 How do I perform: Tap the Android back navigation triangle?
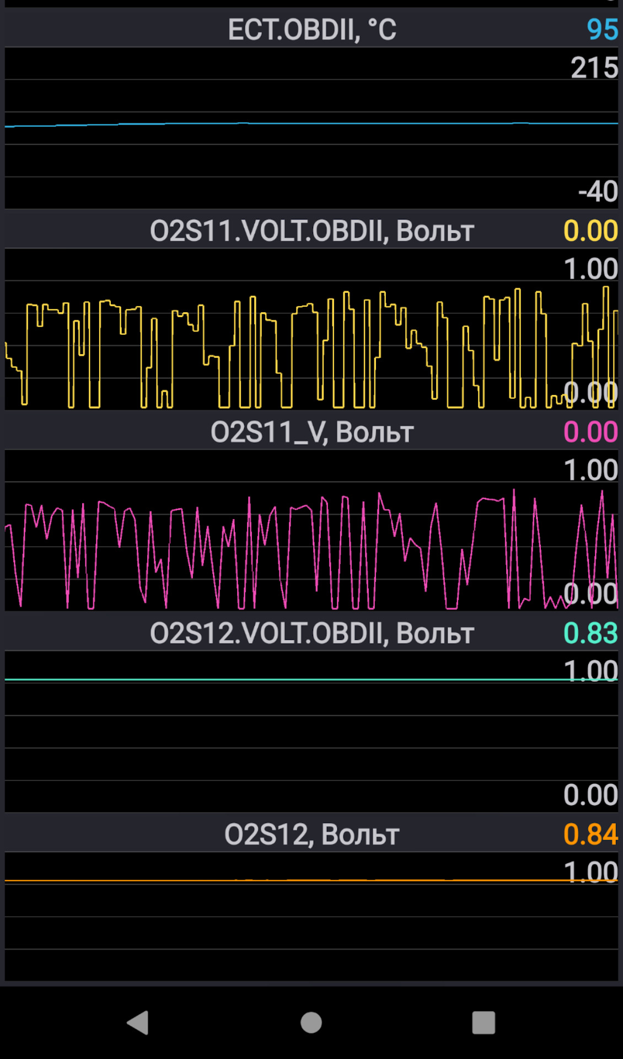[x=138, y=1023]
